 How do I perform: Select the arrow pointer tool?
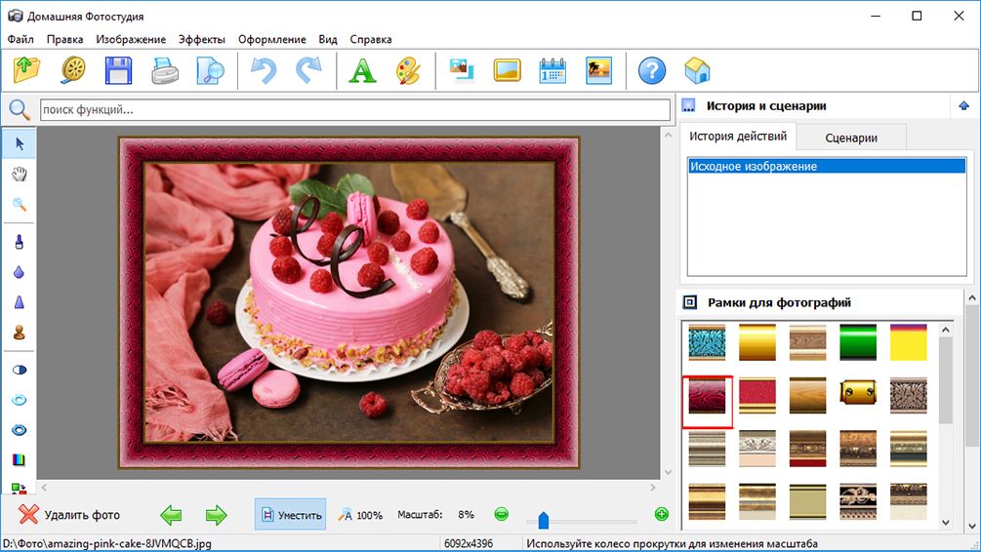tap(20, 143)
